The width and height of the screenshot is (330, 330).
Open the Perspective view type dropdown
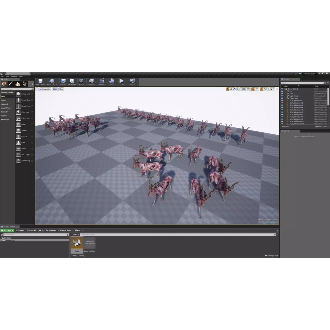tap(45, 89)
